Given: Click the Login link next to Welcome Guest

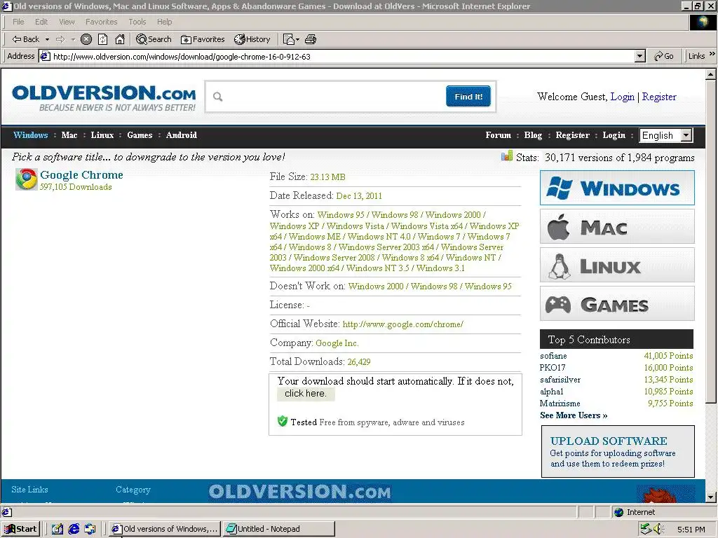Looking at the screenshot, I should pyautogui.click(x=623, y=97).
